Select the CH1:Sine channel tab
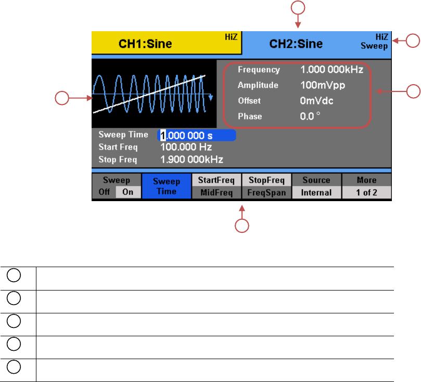The image size is (421, 382). pos(167,43)
